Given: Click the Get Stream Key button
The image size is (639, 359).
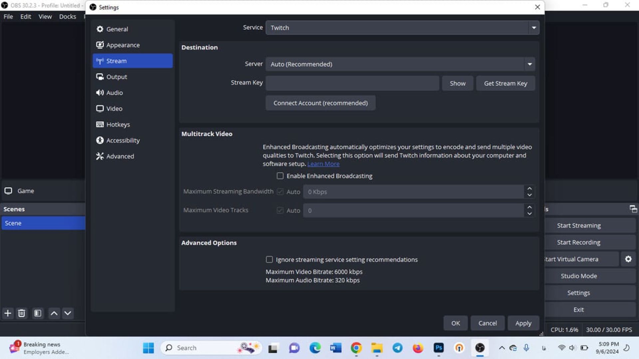Looking at the screenshot, I should 506,83.
